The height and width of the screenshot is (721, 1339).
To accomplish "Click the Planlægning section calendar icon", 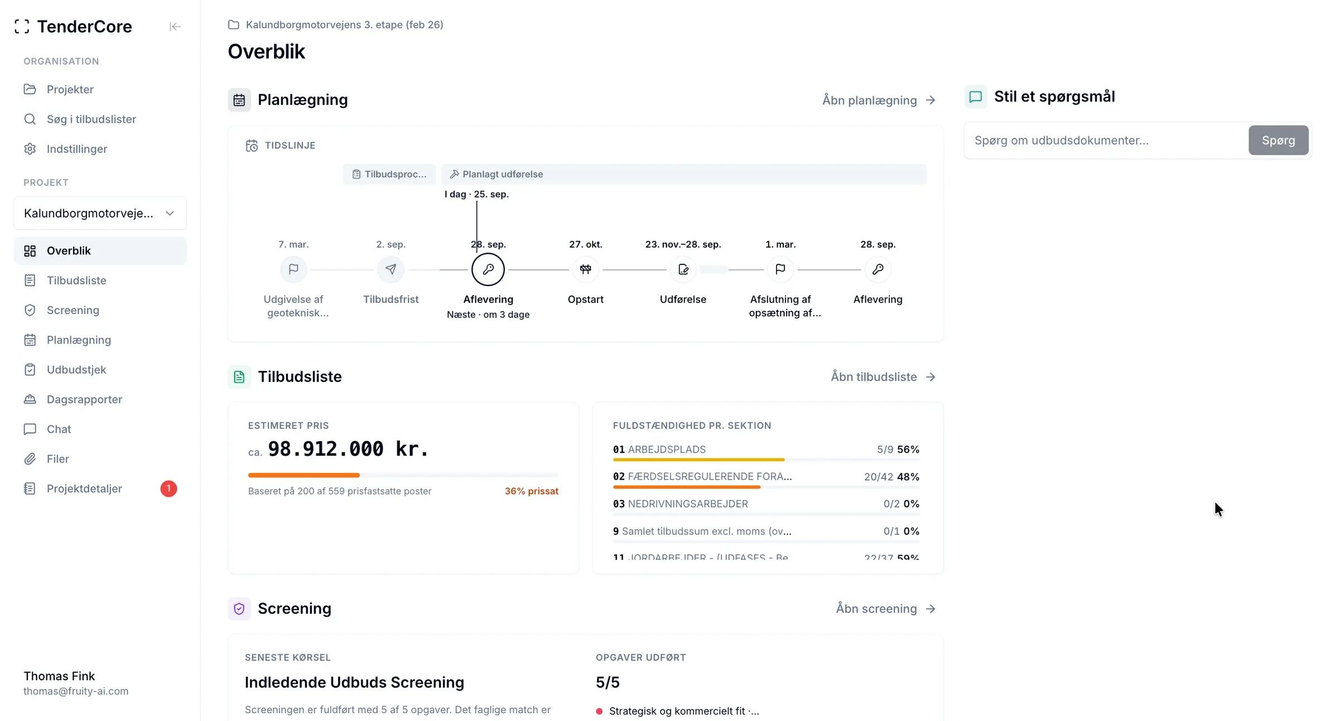I will 239,100.
